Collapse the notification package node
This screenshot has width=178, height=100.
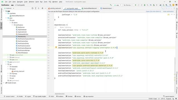(12, 25)
